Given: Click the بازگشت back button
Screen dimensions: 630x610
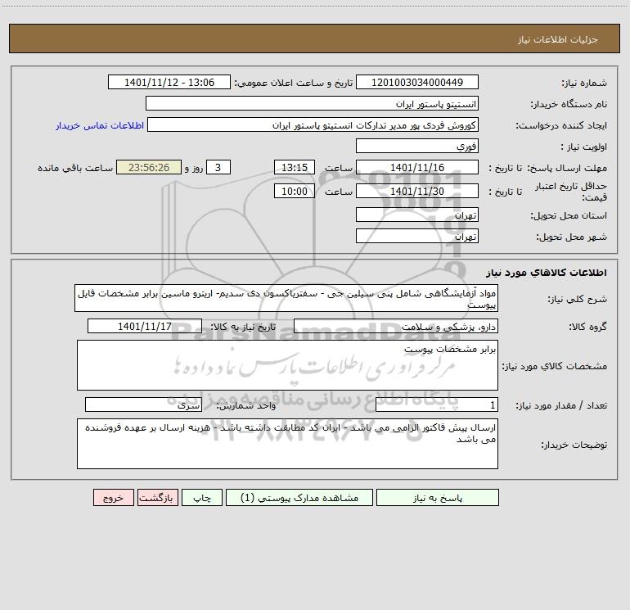Looking at the screenshot, I should click(x=157, y=497).
